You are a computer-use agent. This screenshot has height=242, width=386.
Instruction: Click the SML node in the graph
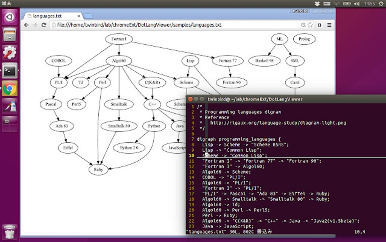tap(295, 61)
